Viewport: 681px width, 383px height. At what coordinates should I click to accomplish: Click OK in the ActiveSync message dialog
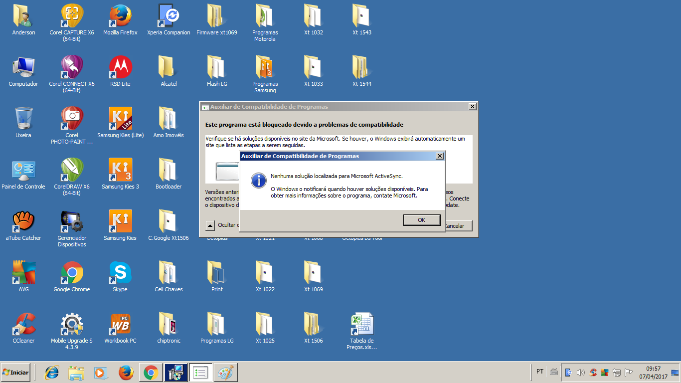click(422, 220)
